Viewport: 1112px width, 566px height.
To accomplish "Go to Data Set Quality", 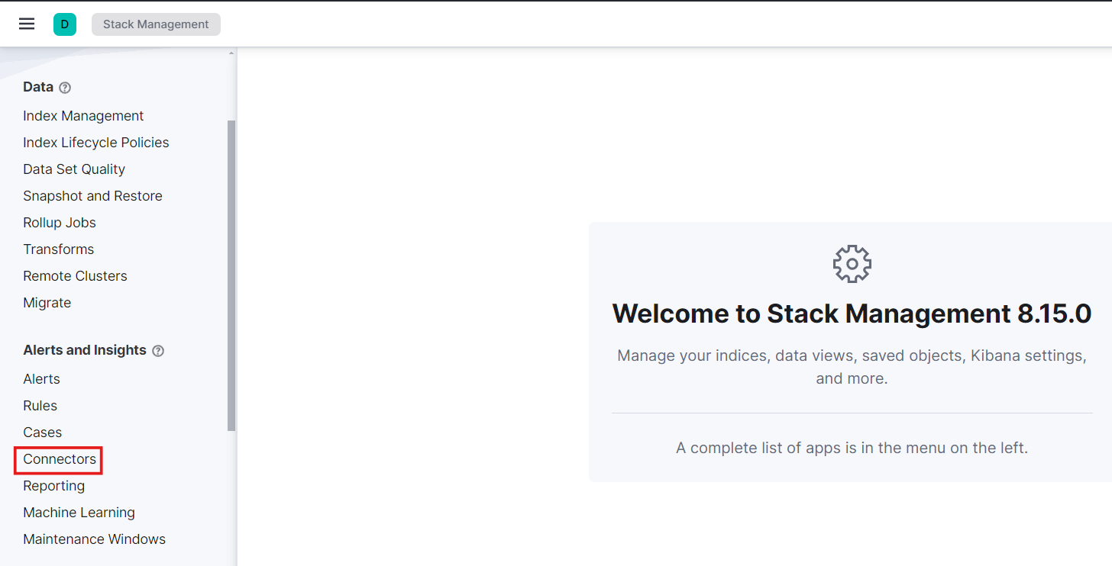I will (74, 169).
